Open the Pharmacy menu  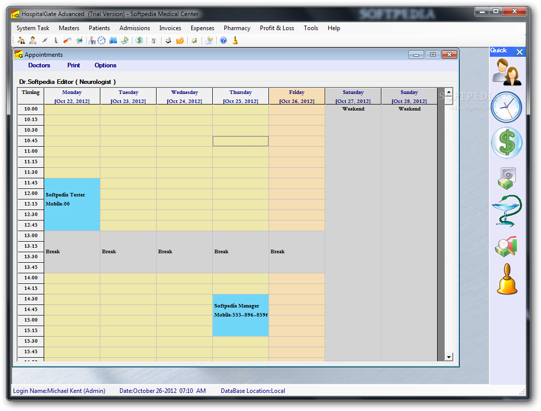(237, 28)
